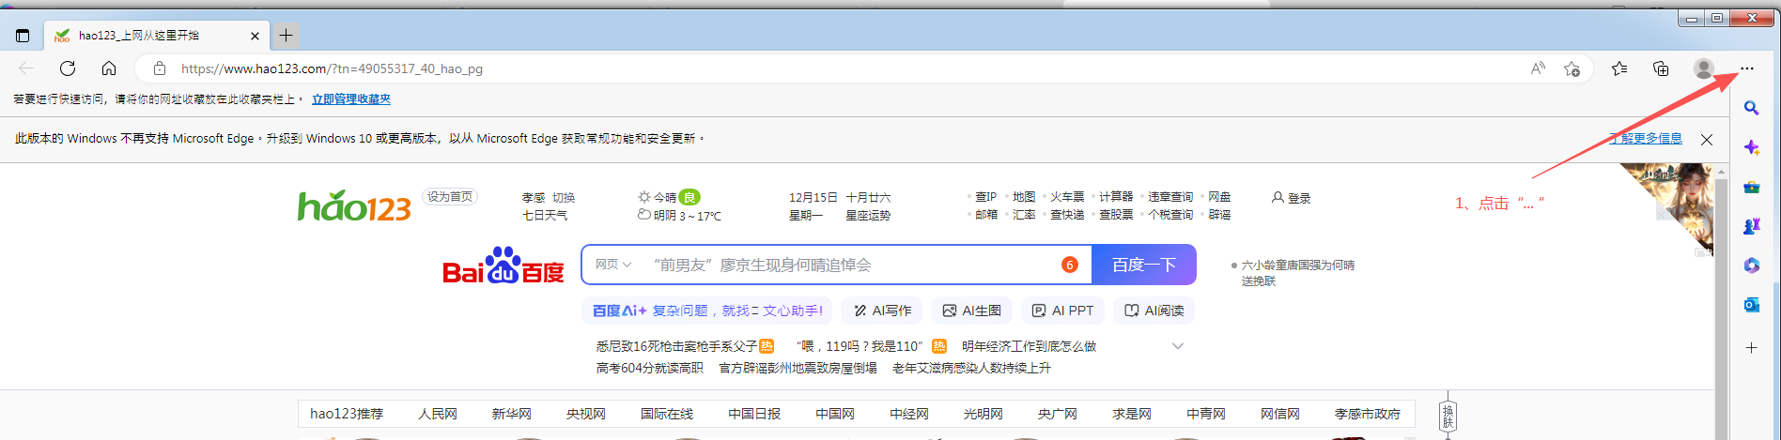
Task: Open the 地图 link
Action: (1024, 197)
